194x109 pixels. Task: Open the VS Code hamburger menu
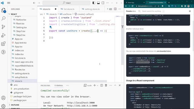9,3
